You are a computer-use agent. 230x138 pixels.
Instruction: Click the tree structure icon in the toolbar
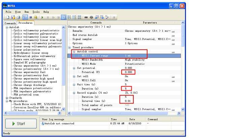[107, 17]
